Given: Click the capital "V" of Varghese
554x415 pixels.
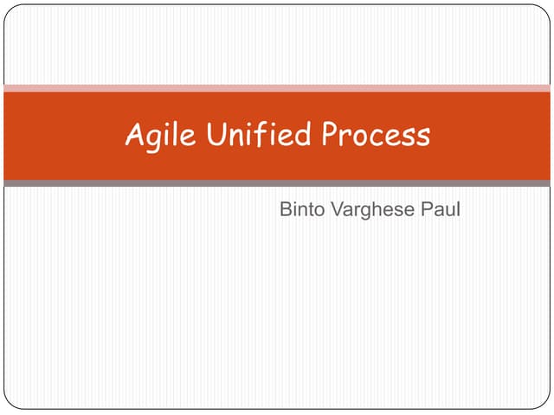Looking at the screenshot, I should click(x=330, y=210).
